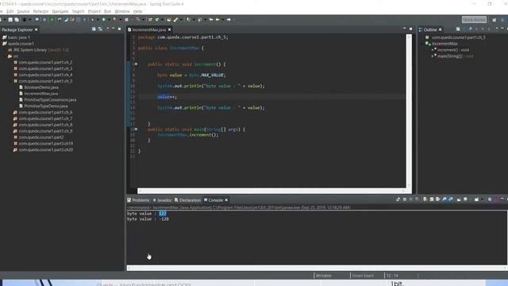Click the Open Perspective icon beside Quick Access

tap(494, 20)
